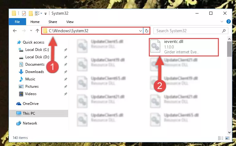Viewport: 236px width, 146px height.
Task: Click the pin icon beside Documents
Action: tap(65, 64)
